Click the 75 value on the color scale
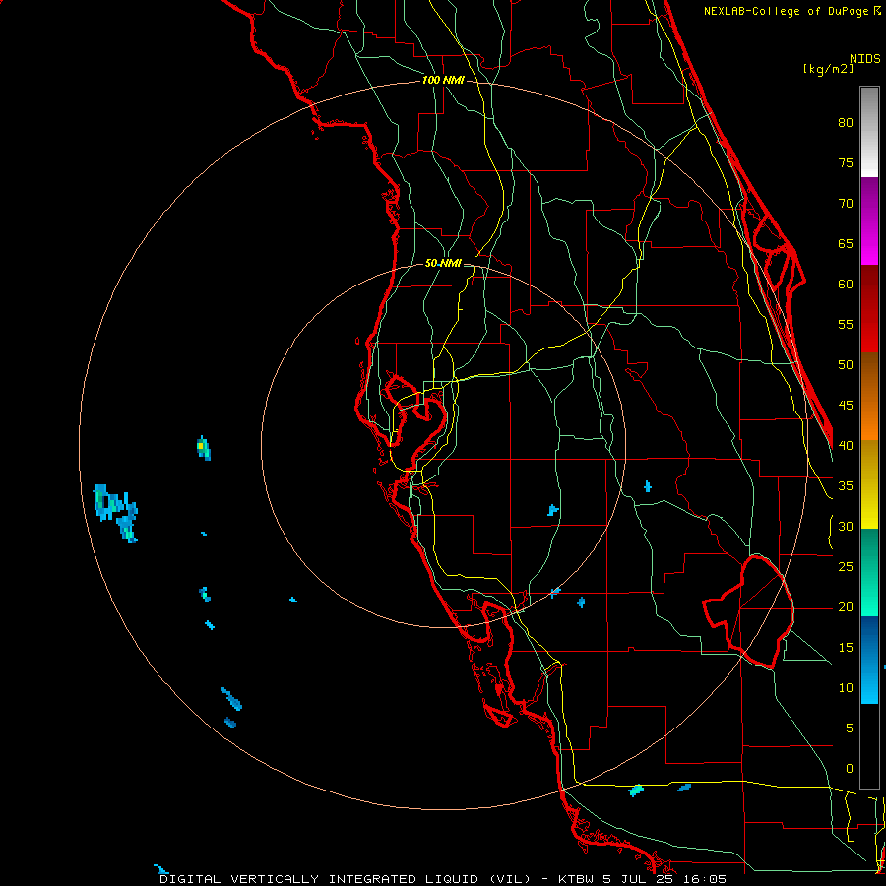The height and width of the screenshot is (886, 886). pos(846,163)
